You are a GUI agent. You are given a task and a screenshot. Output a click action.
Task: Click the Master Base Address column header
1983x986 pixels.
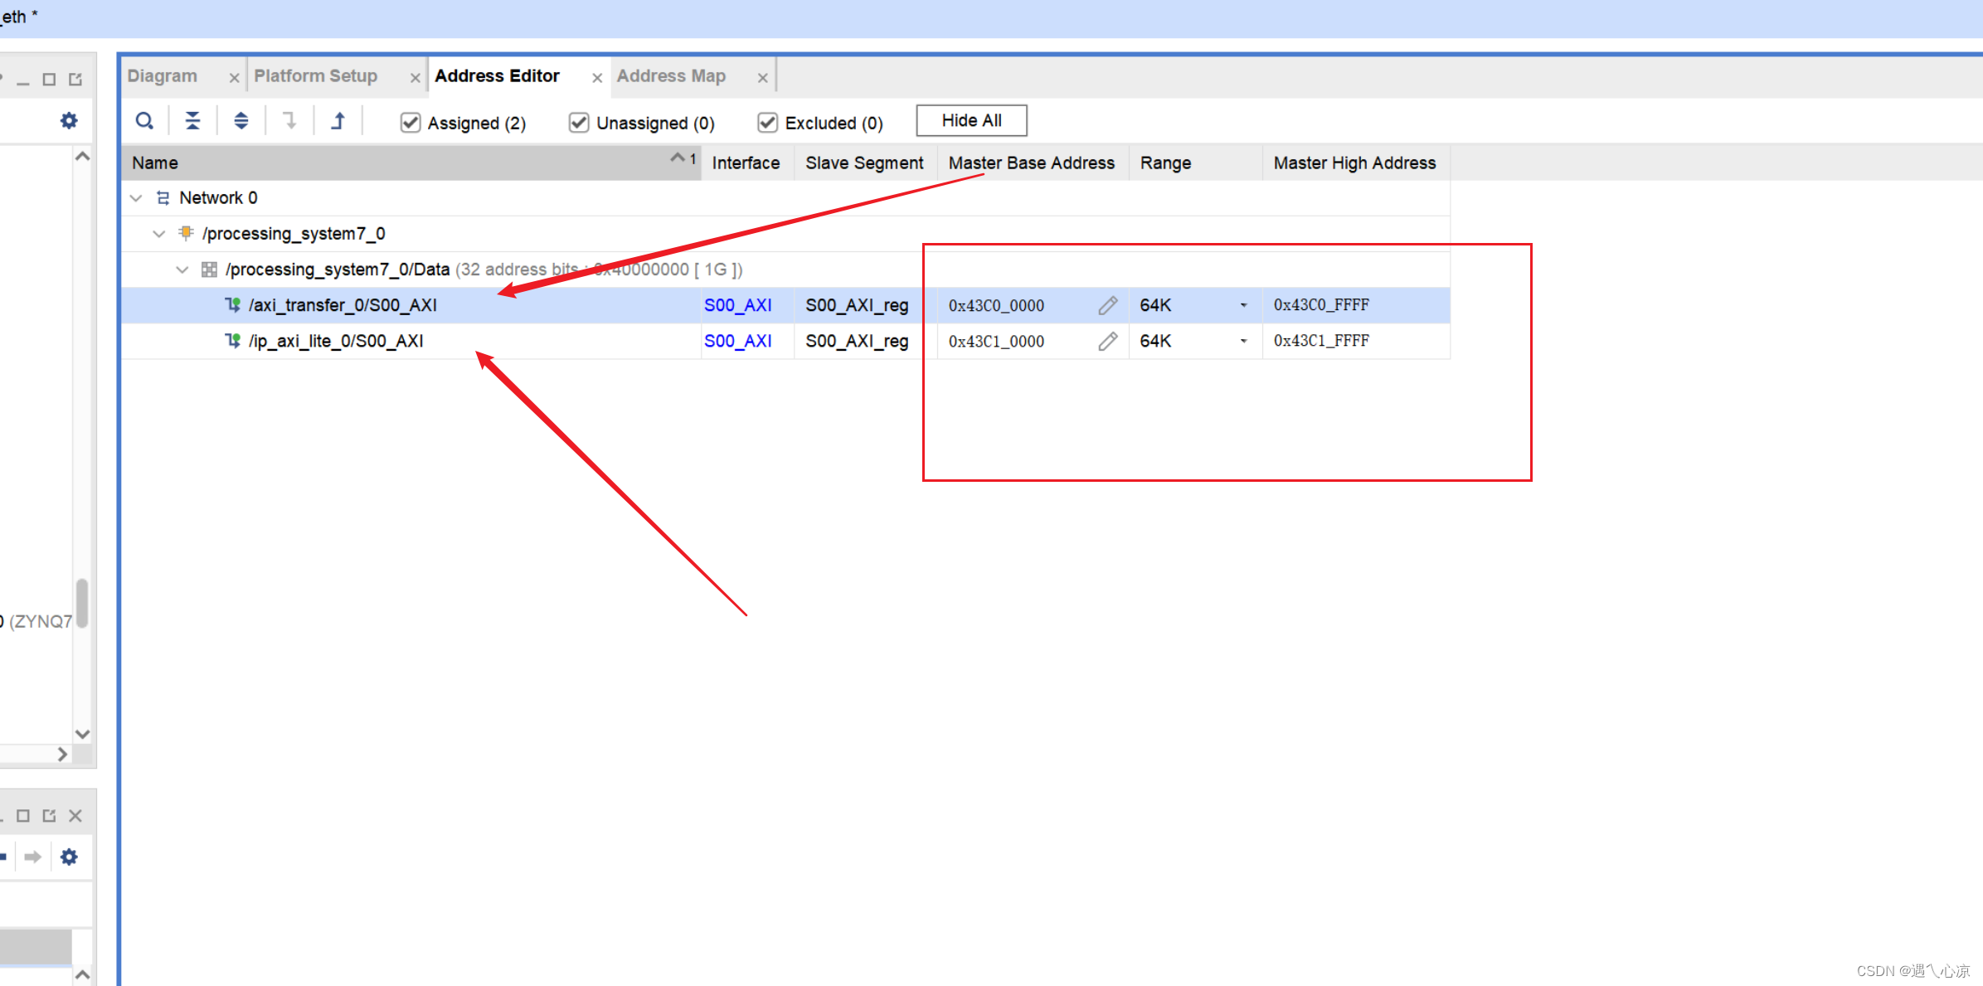[x=1032, y=163]
